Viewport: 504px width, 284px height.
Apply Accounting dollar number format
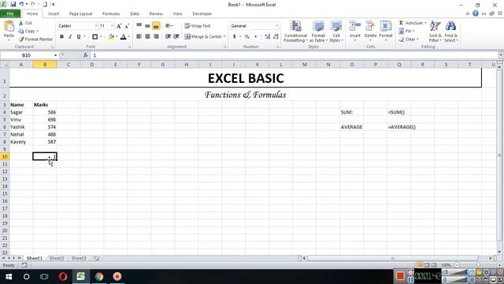click(235, 37)
